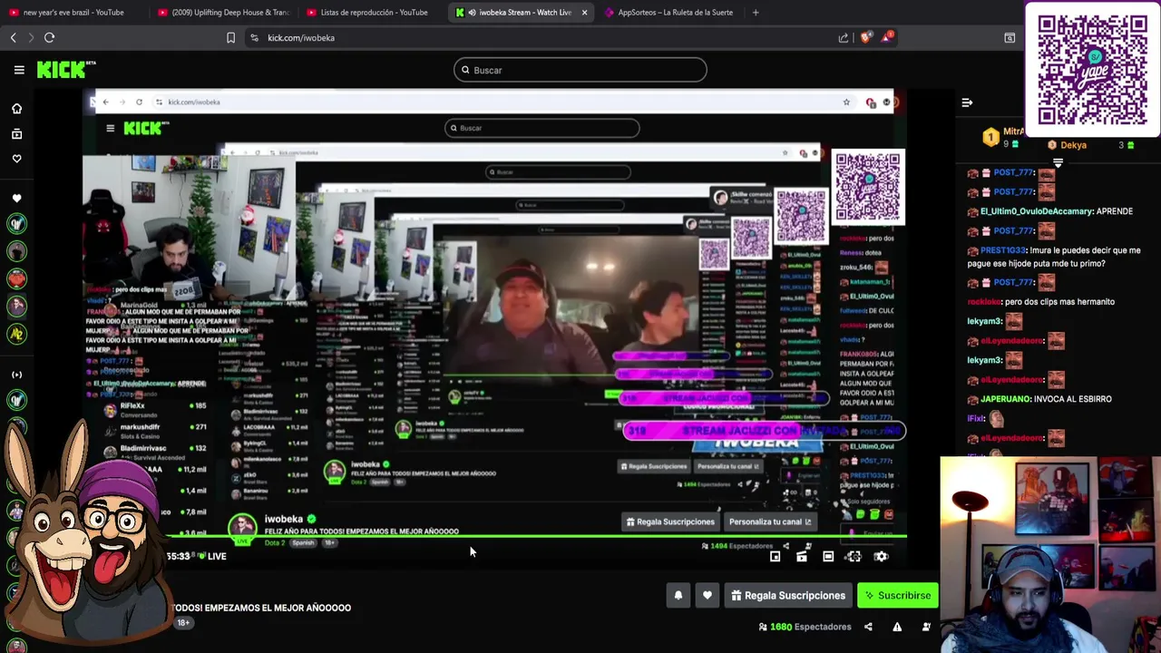1161x653 pixels.
Task: Expand the chat leaderboard arrow
Action: [x=1058, y=163]
